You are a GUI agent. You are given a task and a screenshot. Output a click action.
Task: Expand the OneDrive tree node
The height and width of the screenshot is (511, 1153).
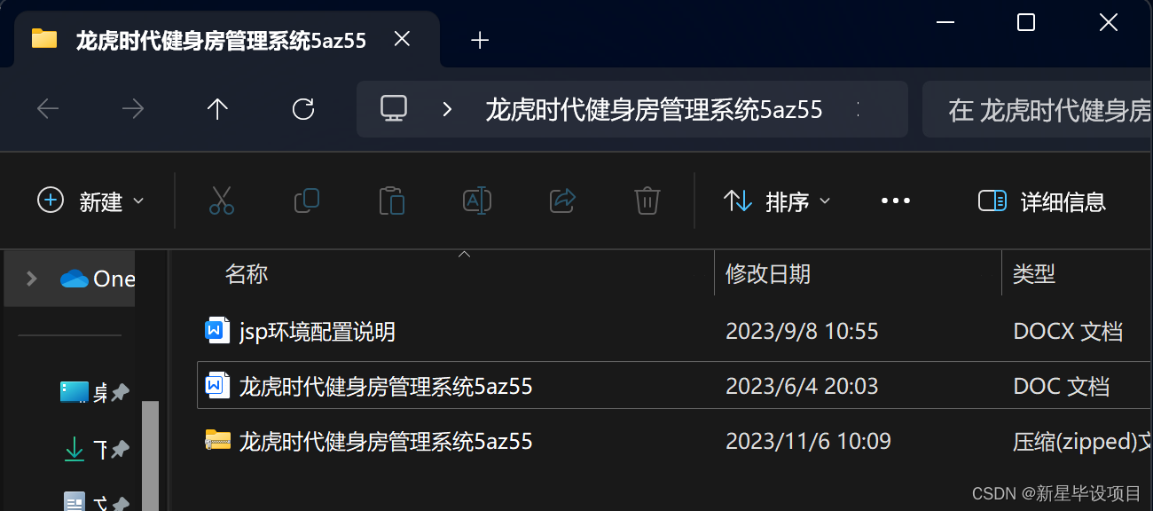click(32, 279)
